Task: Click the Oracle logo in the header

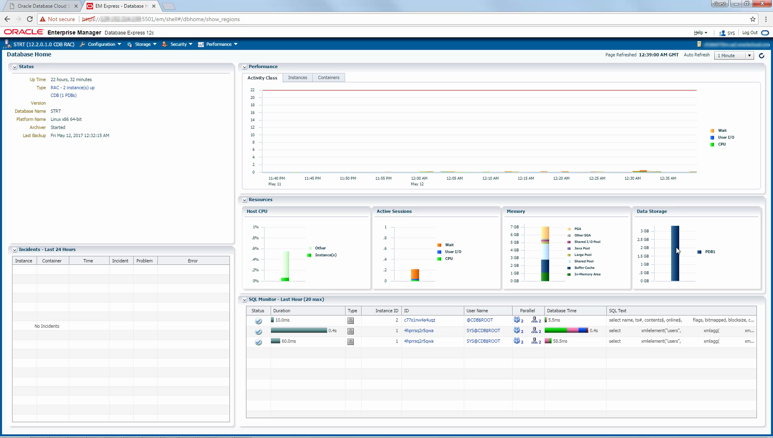Action: point(24,32)
